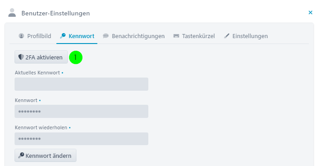Viewport: 318px width, 166px height.
Task: Focus the Kennwort password field
Action: coord(81,111)
